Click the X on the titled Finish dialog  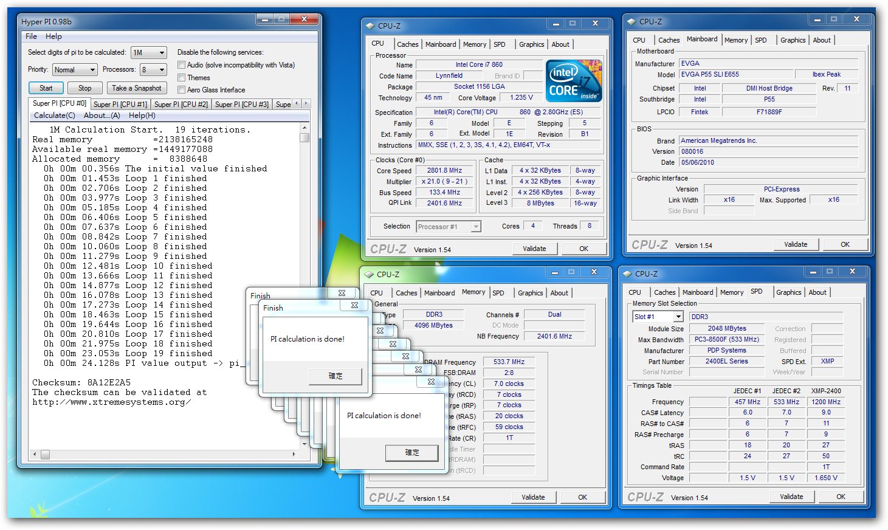click(x=354, y=306)
